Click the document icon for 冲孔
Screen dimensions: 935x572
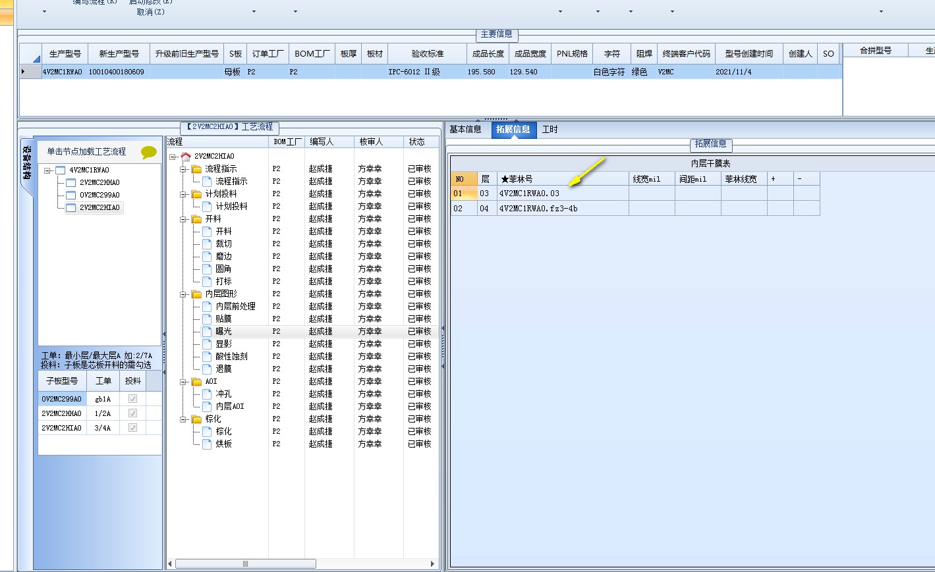click(x=207, y=394)
